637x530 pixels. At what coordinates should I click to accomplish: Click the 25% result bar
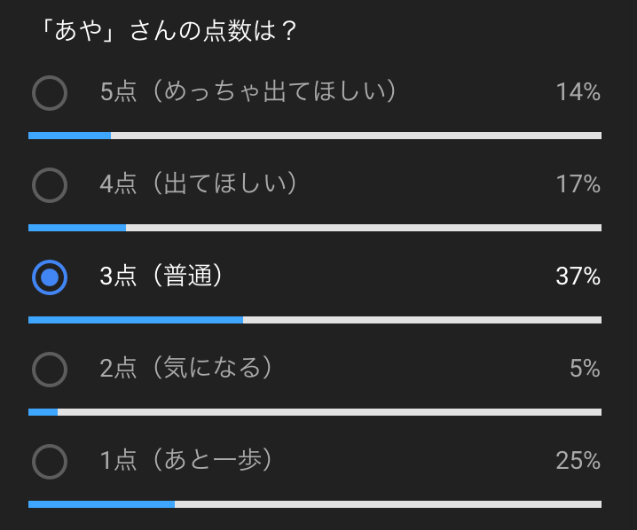pyautogui.click(x=315, y=504)
